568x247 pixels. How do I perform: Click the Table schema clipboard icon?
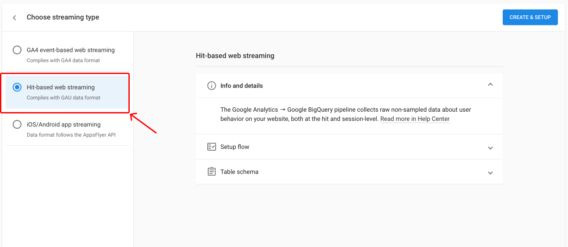tap(212, 172)
